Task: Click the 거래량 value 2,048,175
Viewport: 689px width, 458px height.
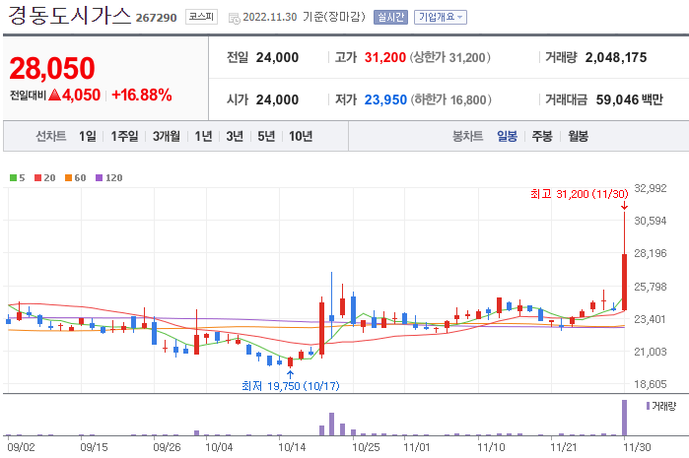Action: [616, 57]
